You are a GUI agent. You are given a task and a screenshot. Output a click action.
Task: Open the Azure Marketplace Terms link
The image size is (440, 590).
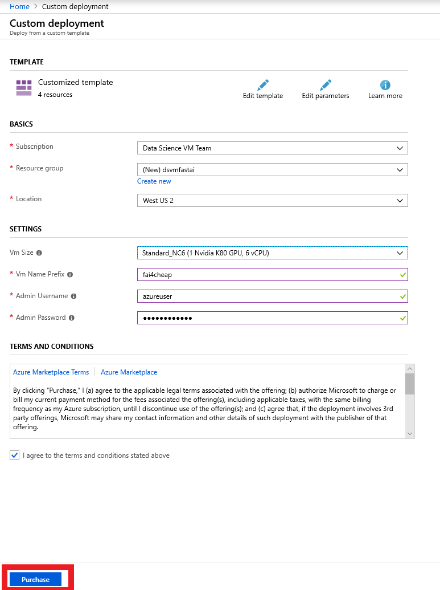(51, 372)
